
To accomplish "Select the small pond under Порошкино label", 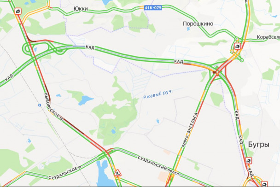I will [188, 29].
